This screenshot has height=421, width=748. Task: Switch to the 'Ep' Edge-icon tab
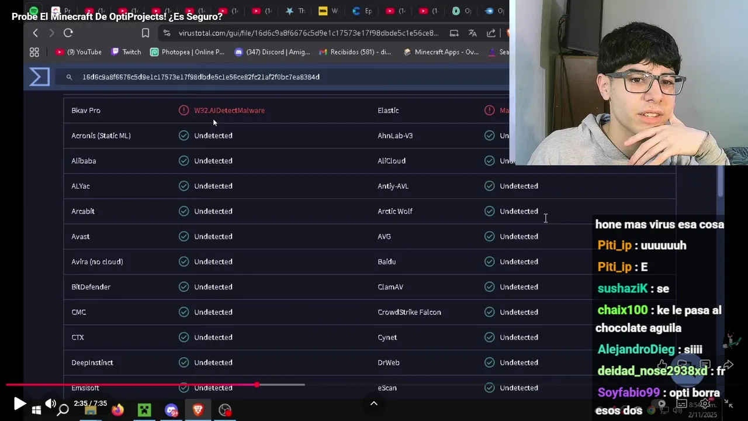pyautogui.click(x=362, y=11)
